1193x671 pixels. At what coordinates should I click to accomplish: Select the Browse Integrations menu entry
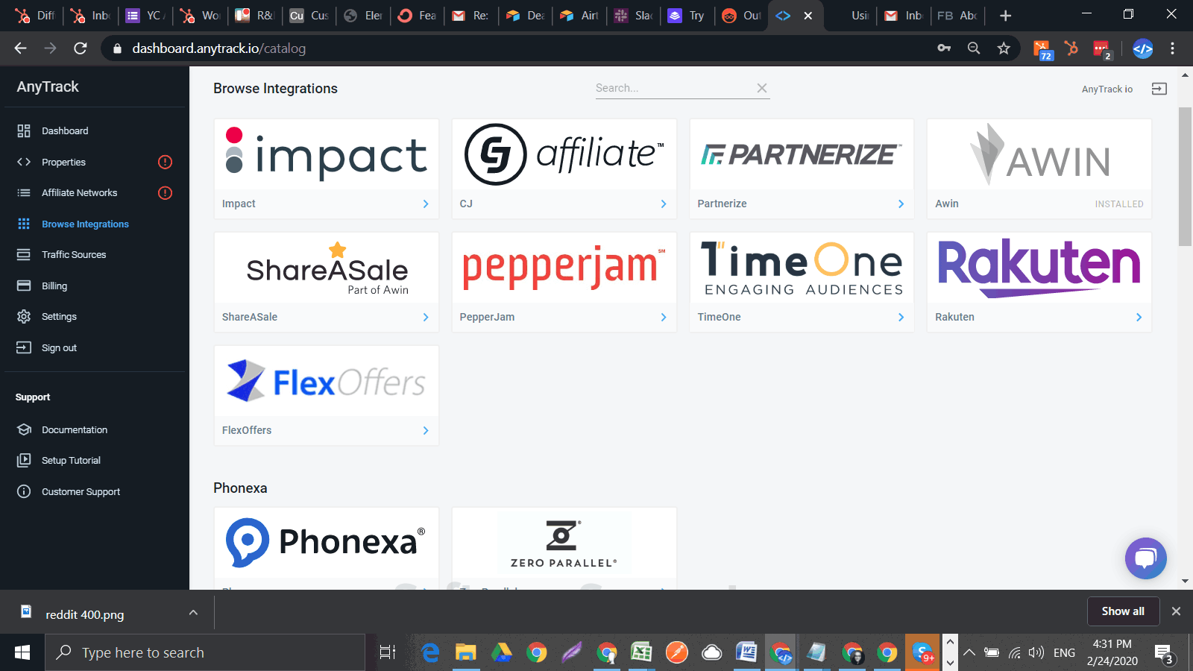(x=85, y=224)
